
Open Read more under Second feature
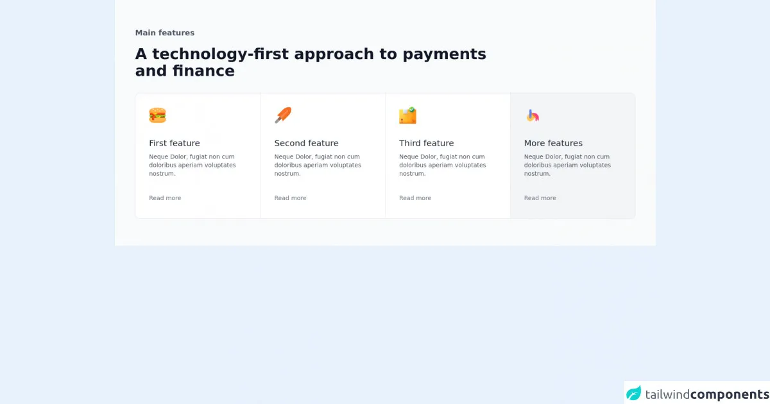click(x=290, y=198)
